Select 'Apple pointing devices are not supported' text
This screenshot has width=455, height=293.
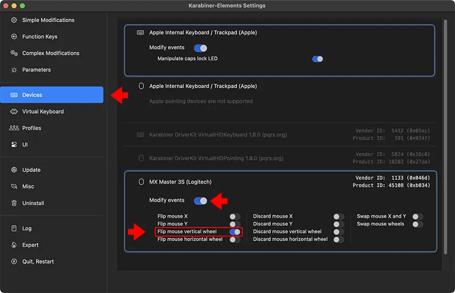[201, 101]
